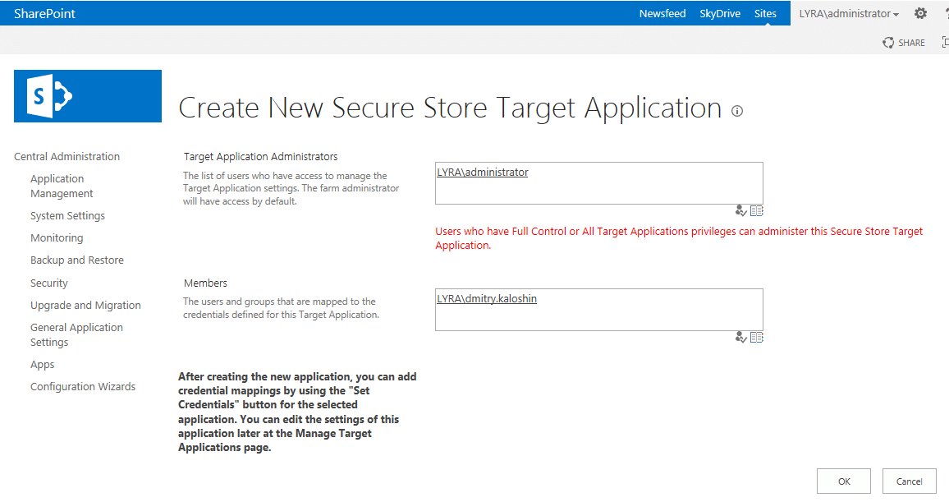Click the Target Application Administrators people picker field
The image size is (949, 502).
598,183
